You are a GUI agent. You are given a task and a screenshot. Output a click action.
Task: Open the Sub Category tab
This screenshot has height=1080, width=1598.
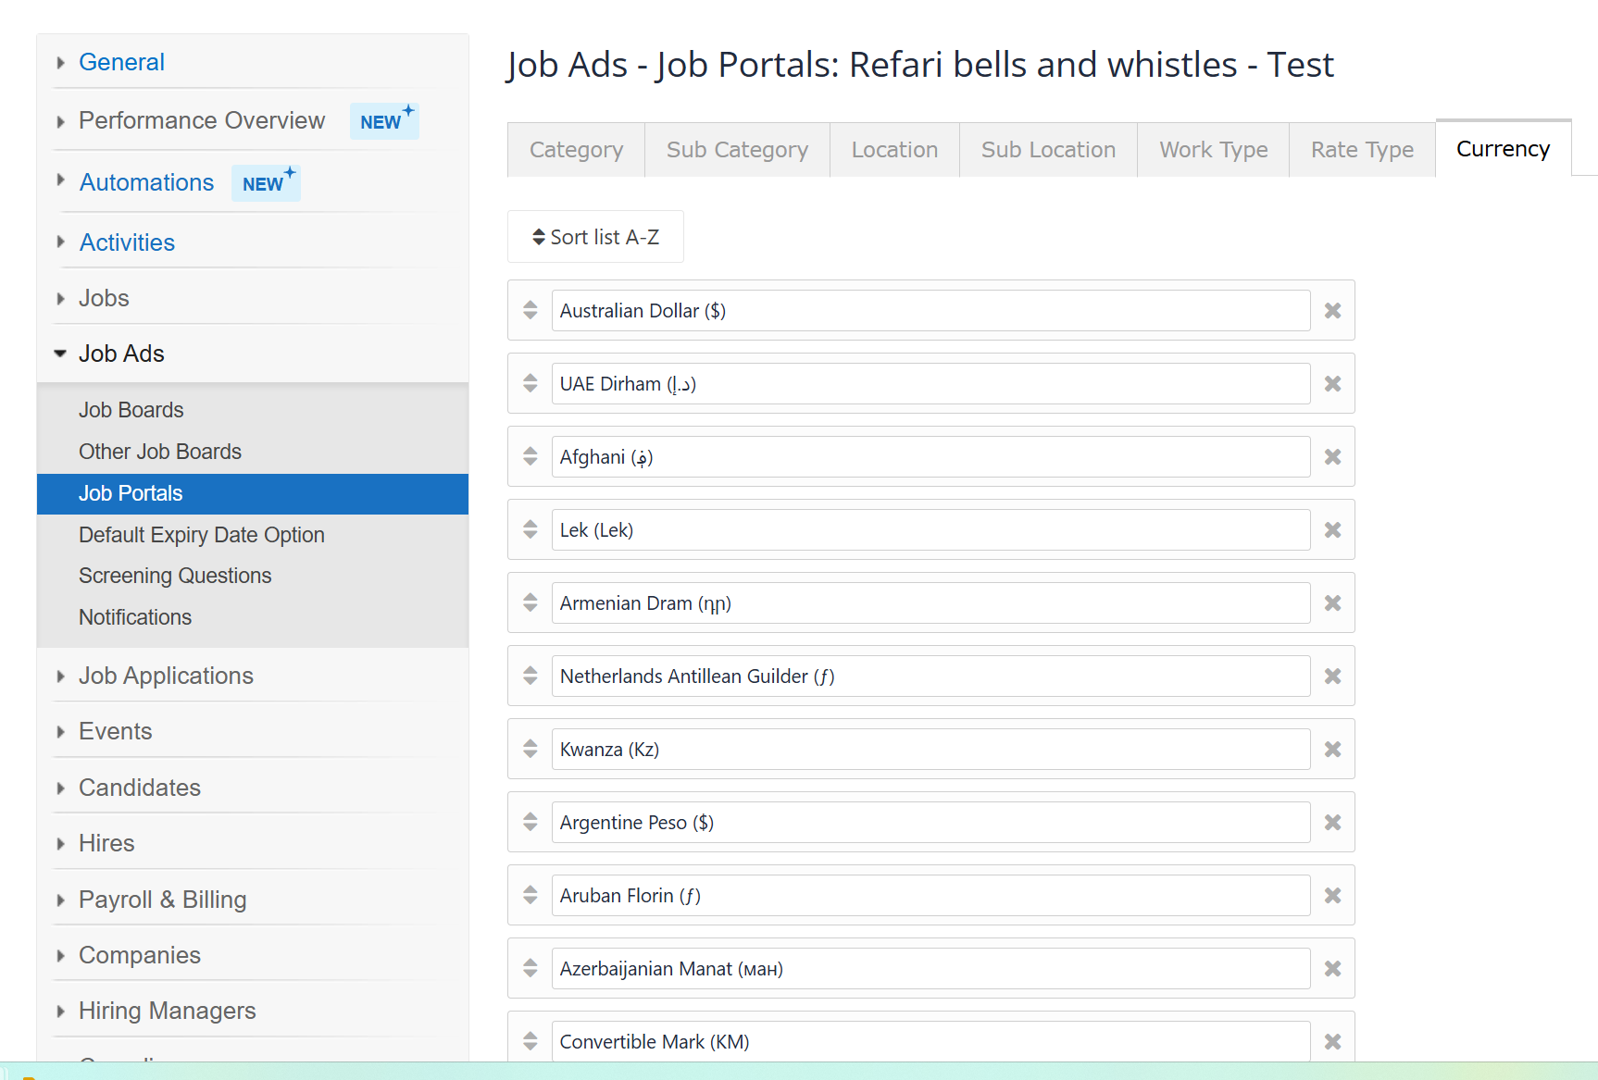tap(737, 150)
